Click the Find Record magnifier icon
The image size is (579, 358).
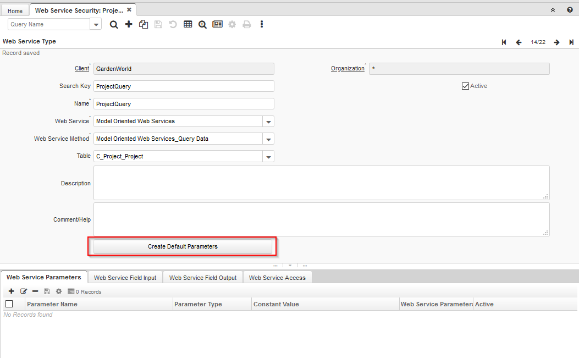pyautogui.click(x=114, y=24)
